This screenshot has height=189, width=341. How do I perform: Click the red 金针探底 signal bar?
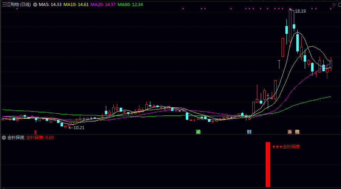[x=268, y=164]
